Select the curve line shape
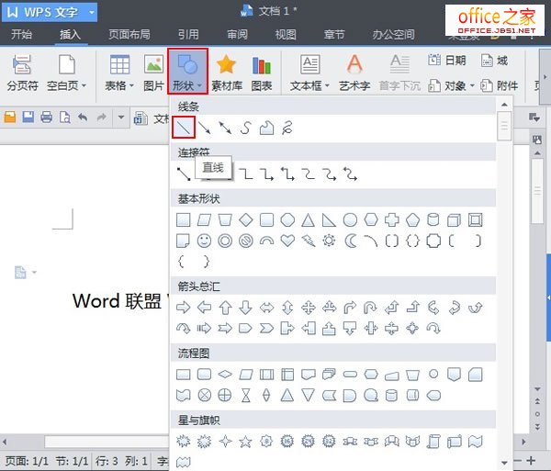This screenshot has height=471, width=551. (245, 128)
